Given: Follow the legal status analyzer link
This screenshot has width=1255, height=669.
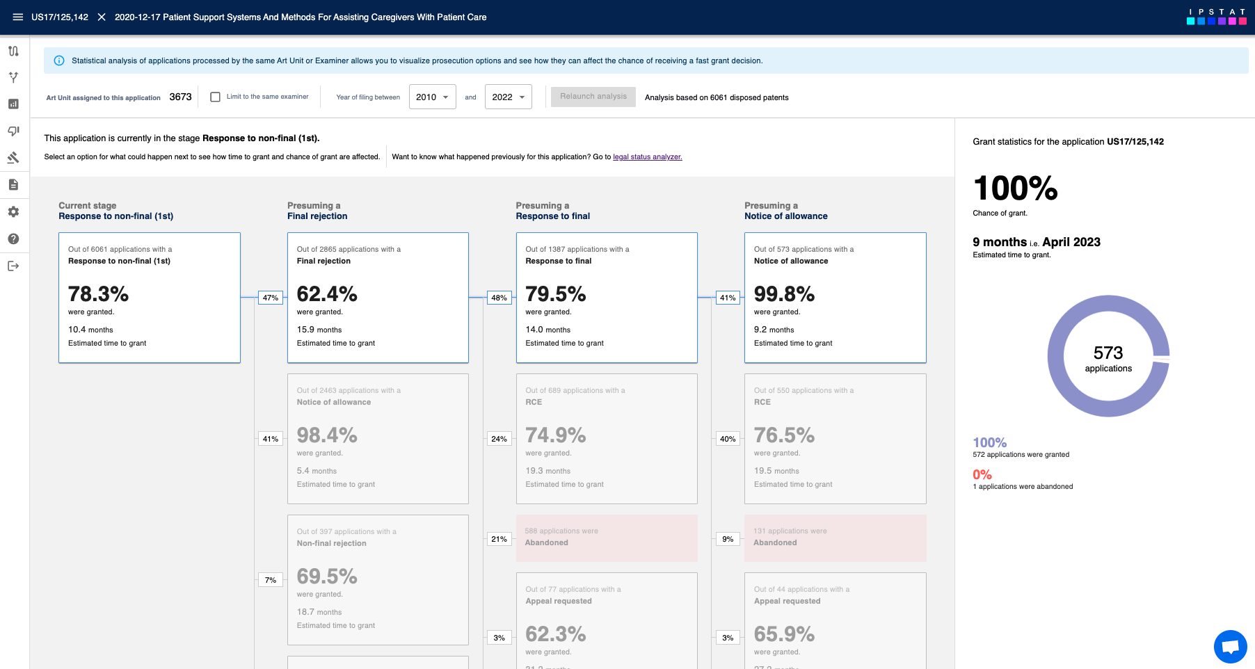Looking at the screenshot, I should point(648,157).
